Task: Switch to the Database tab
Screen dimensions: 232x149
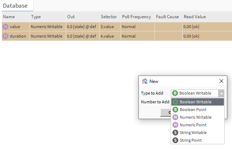Action: point(16,5)
